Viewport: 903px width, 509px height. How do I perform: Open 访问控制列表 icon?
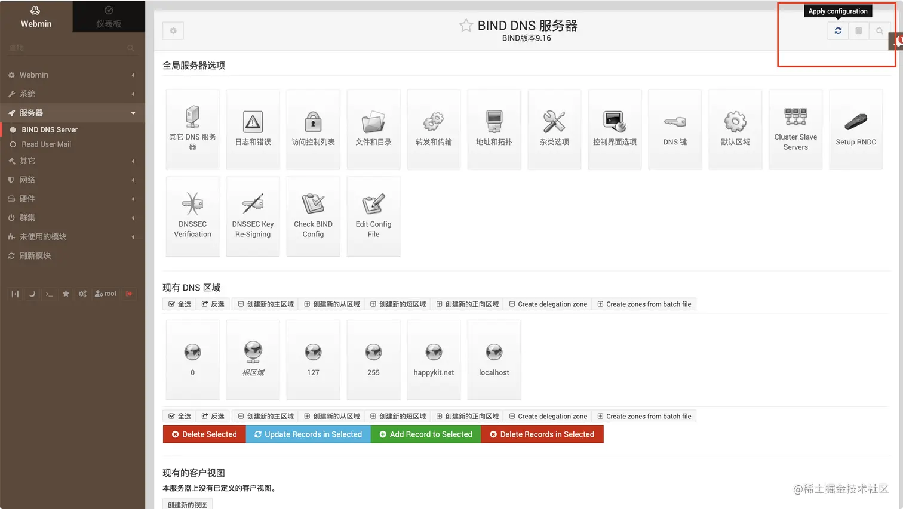tap(313, 129)
